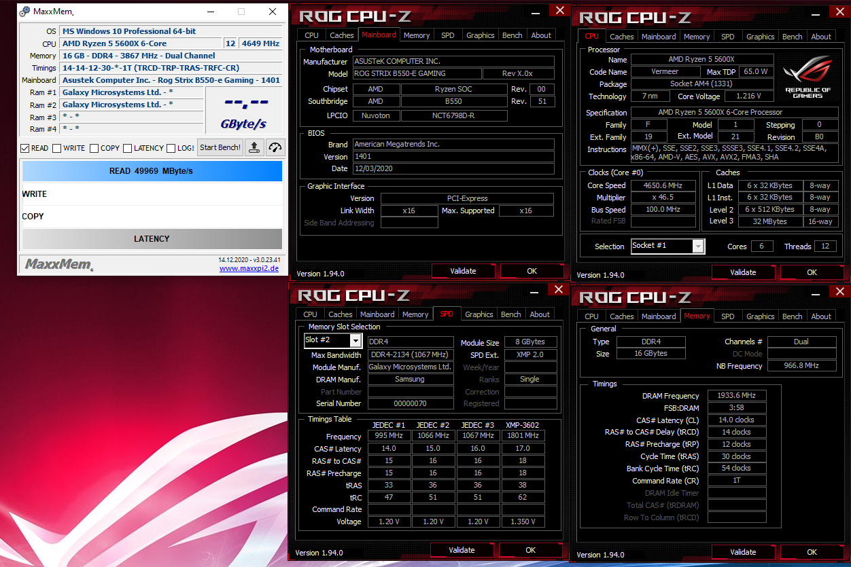This screenshot has width=851, height=567.
Task: Open the www.maxxpi2.de link
Action: (x=249, y=268)
